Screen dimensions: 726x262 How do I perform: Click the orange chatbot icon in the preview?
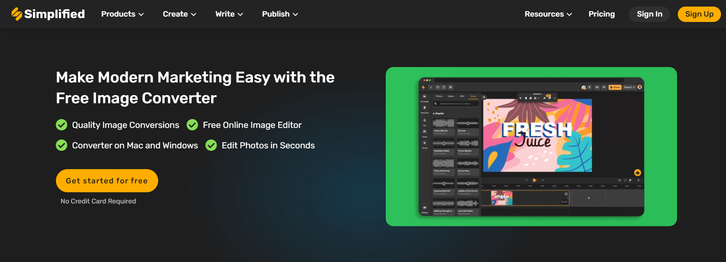coord(638,173)
